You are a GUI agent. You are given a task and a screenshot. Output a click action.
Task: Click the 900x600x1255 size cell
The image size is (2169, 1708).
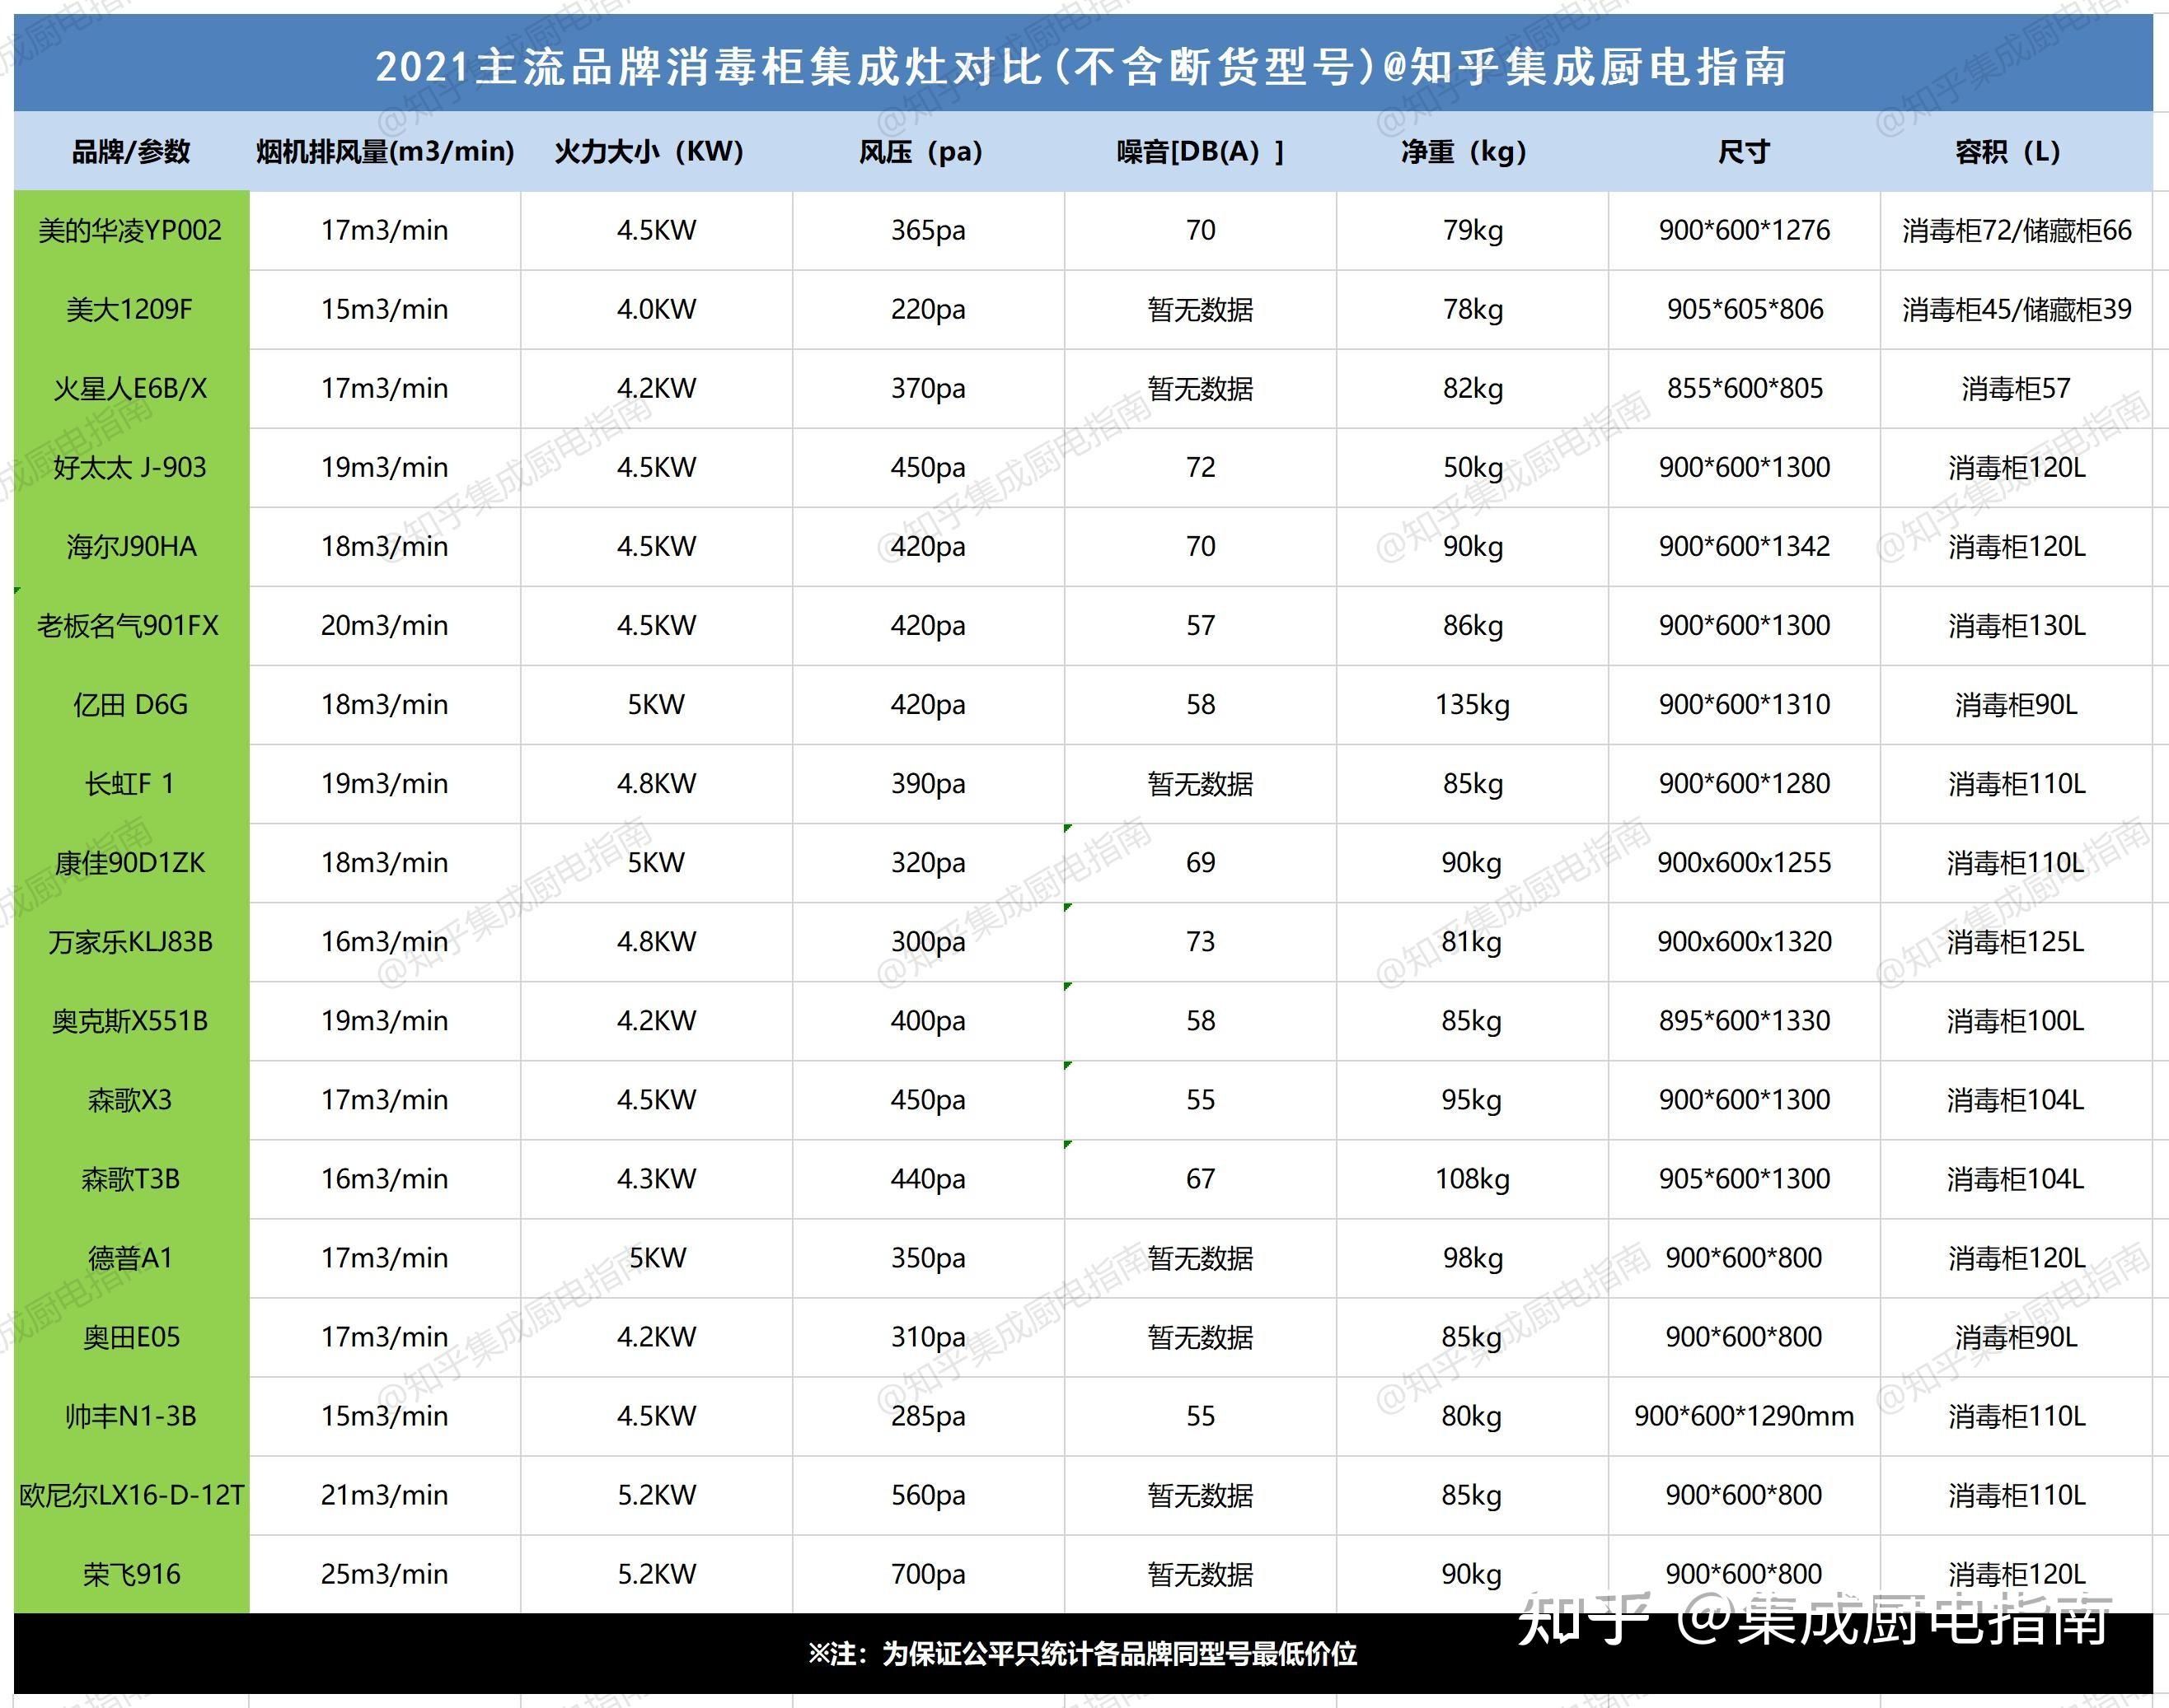point(1745,862)
